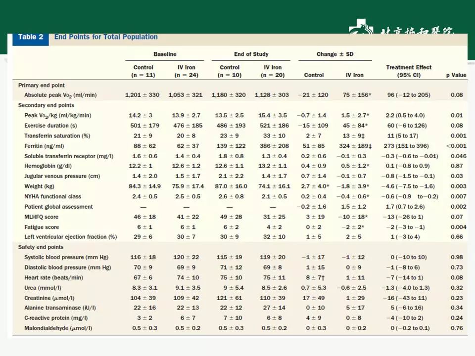Image resolution: width=475 pixels, height=356 pixels.
Task: Select the End Points for Total Population title
Action: click(106, 37)
